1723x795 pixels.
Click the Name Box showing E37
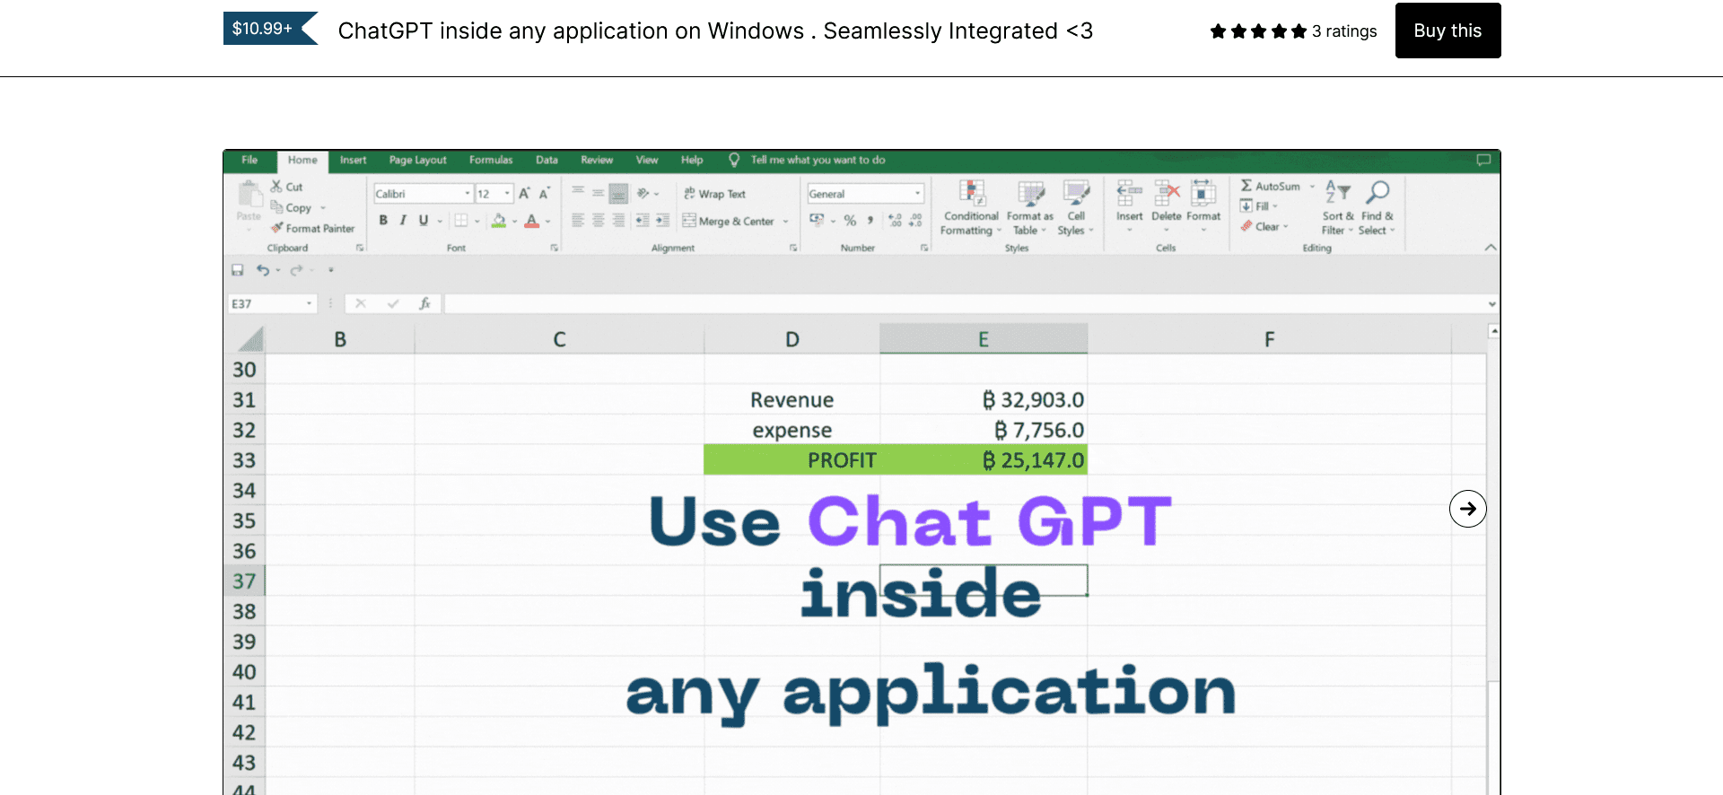(271, 304)
